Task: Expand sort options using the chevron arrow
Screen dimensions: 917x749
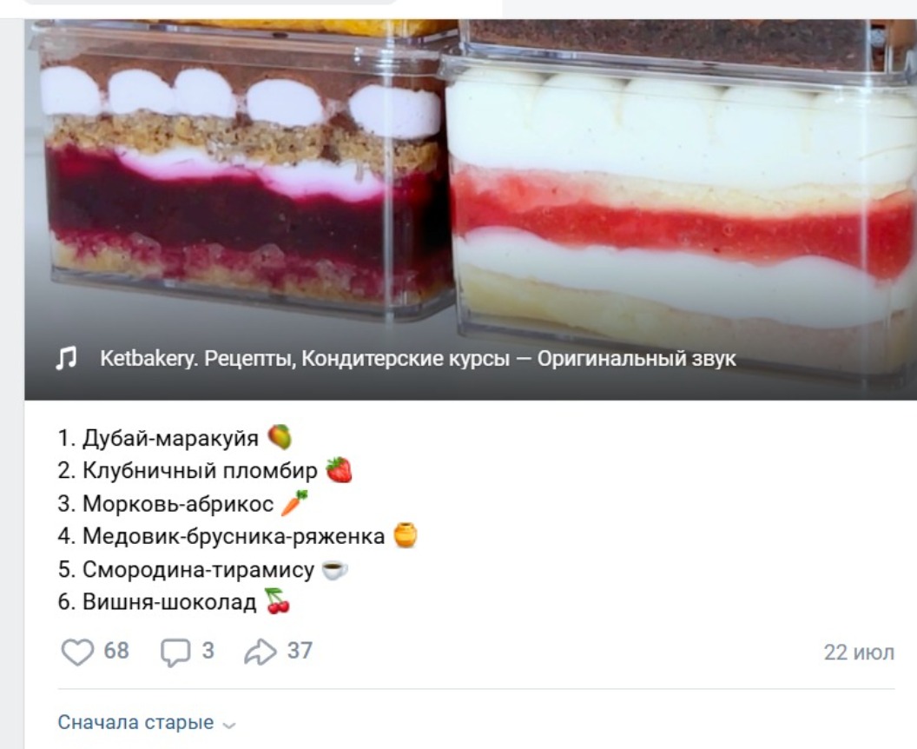Action: (x=230, y=726)
